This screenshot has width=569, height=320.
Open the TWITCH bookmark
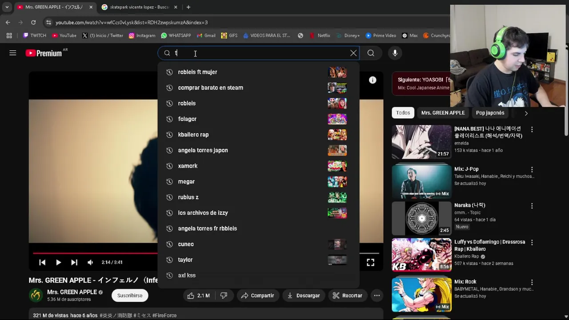click(x=35, y=36)
